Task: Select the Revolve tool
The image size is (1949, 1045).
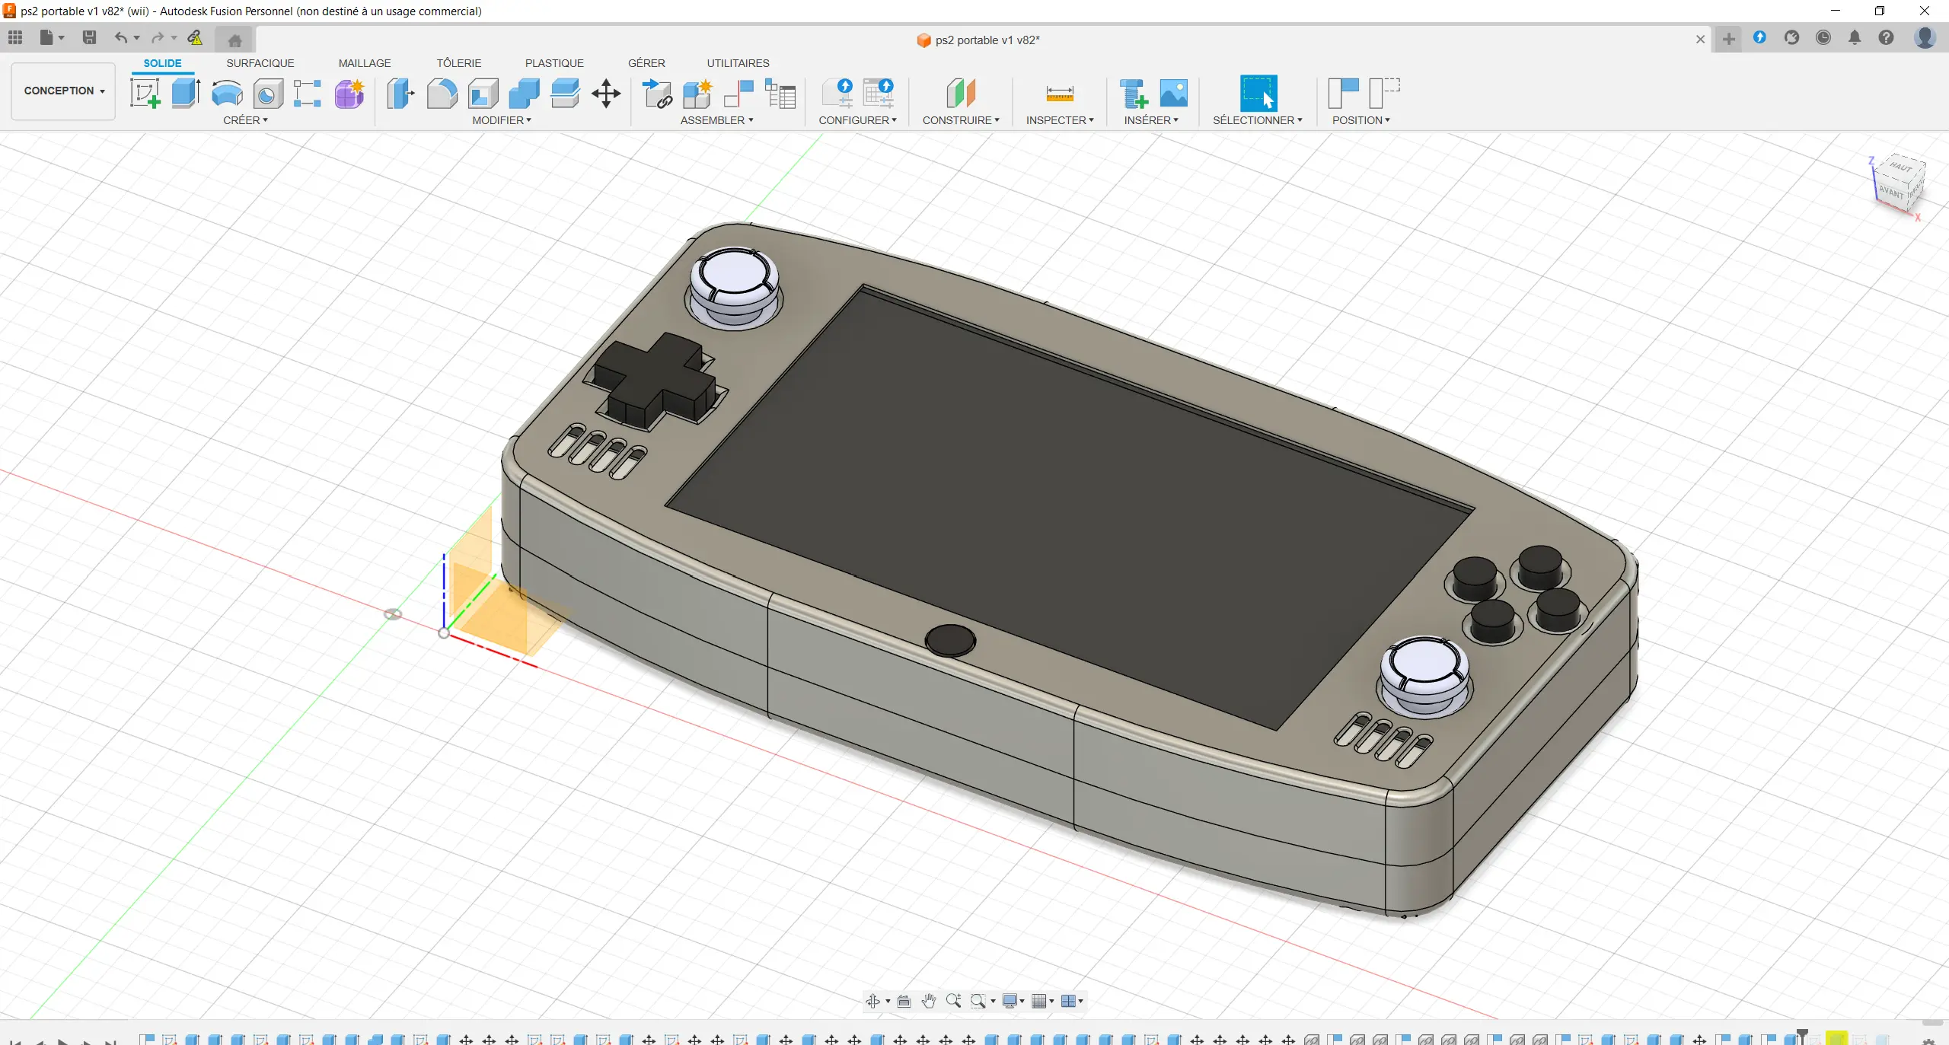Action: [227, 94]
